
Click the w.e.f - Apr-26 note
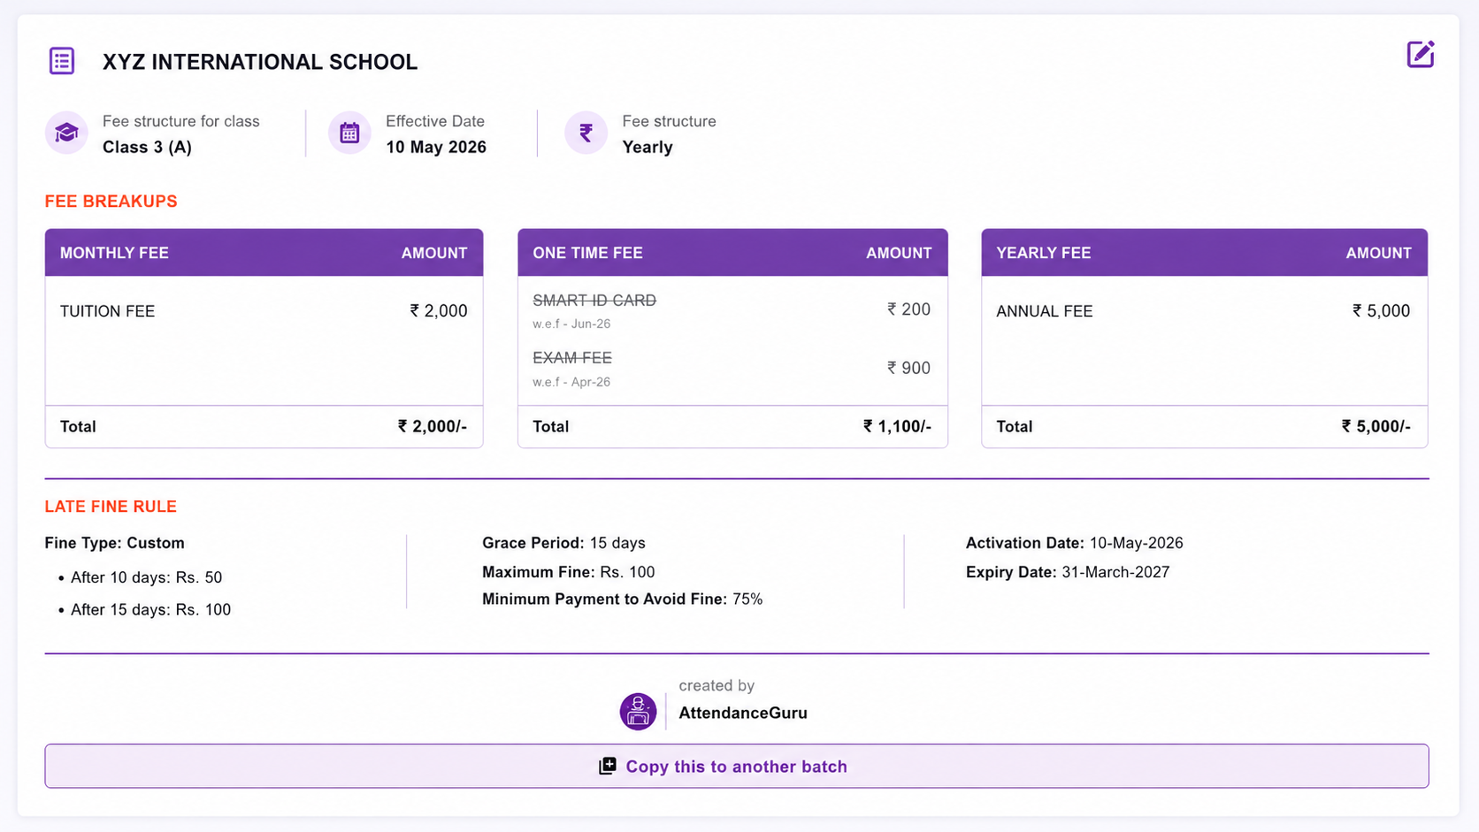571,382
